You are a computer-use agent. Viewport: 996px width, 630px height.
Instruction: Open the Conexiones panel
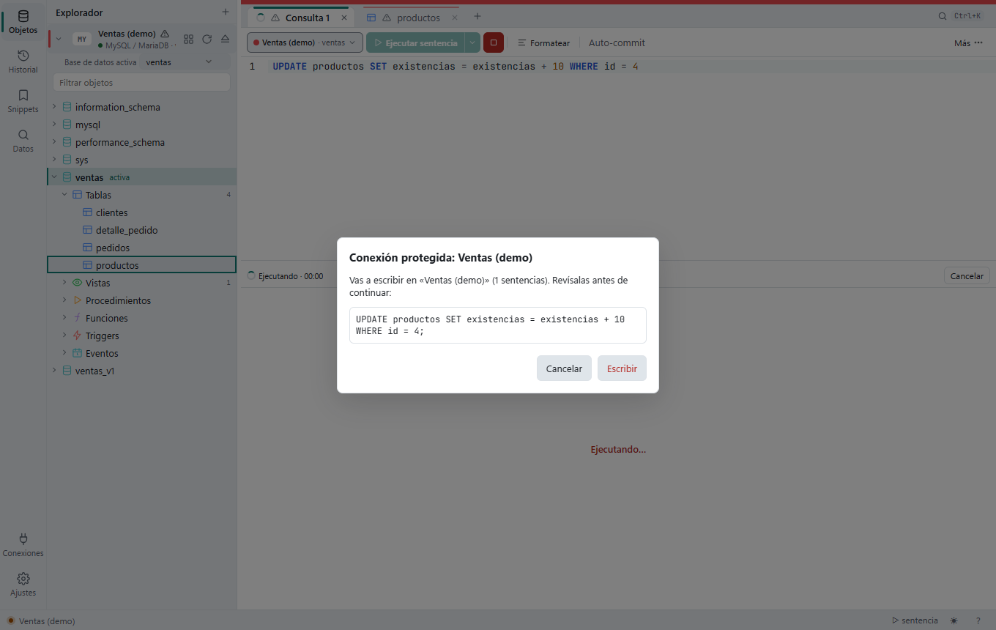[23, 545]
